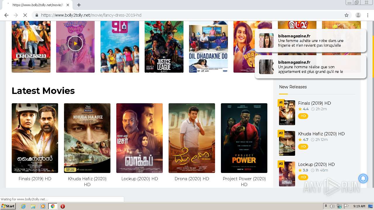The image size is (374, 210).
Task: Click the #2 Khuda Hafiz sidebar thumbnail
Action: click(287, 143)
